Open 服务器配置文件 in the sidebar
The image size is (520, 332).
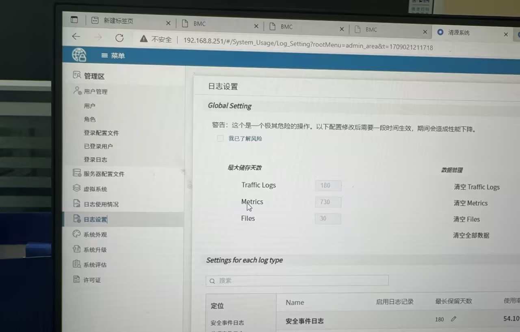tap(104, 174)
